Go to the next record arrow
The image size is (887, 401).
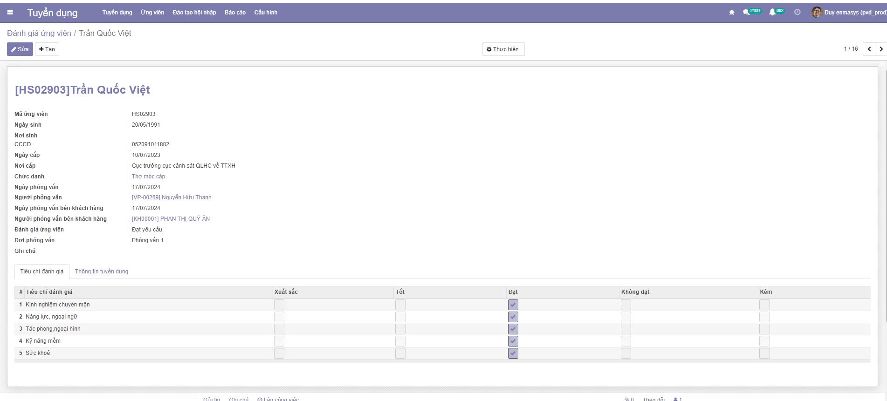pyautogui.click(x=881, y=49)
